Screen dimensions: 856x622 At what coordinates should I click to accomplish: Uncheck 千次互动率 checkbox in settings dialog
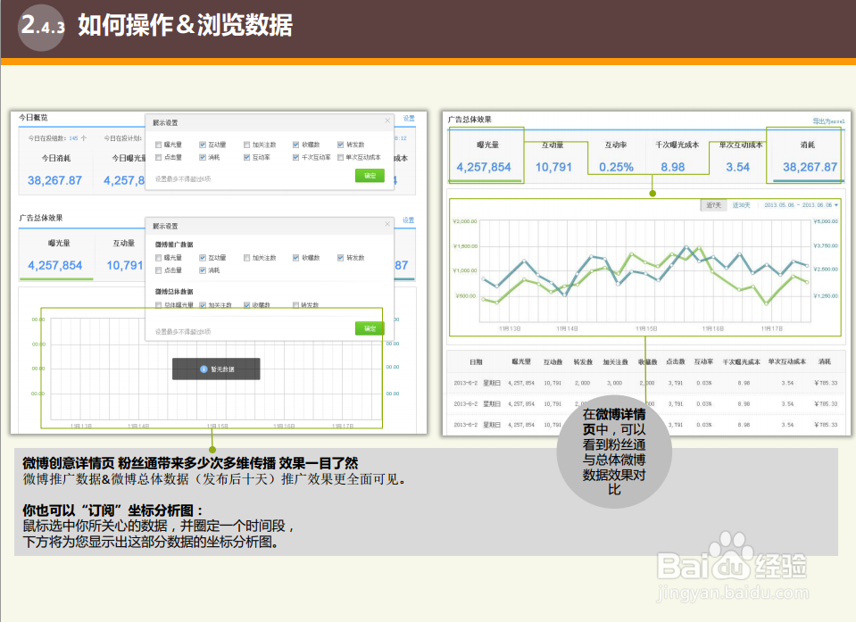point(295,157)
